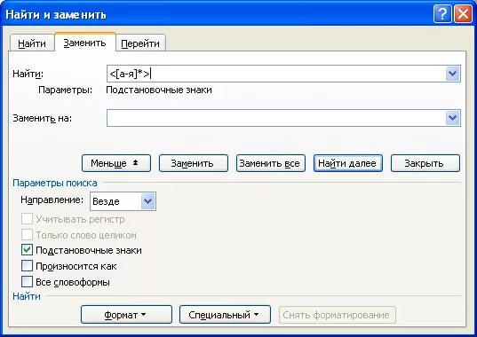Open the Специальный dropdown button
This screenshot has width=477, height=337.
point(225,315)
